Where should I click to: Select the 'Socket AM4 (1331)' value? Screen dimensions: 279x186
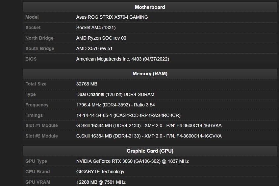click(96, 28)
